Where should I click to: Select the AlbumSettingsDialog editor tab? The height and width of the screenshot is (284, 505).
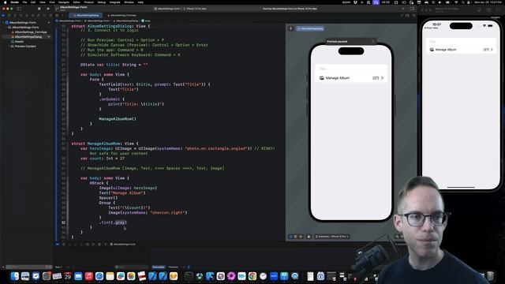coord(86,15)
